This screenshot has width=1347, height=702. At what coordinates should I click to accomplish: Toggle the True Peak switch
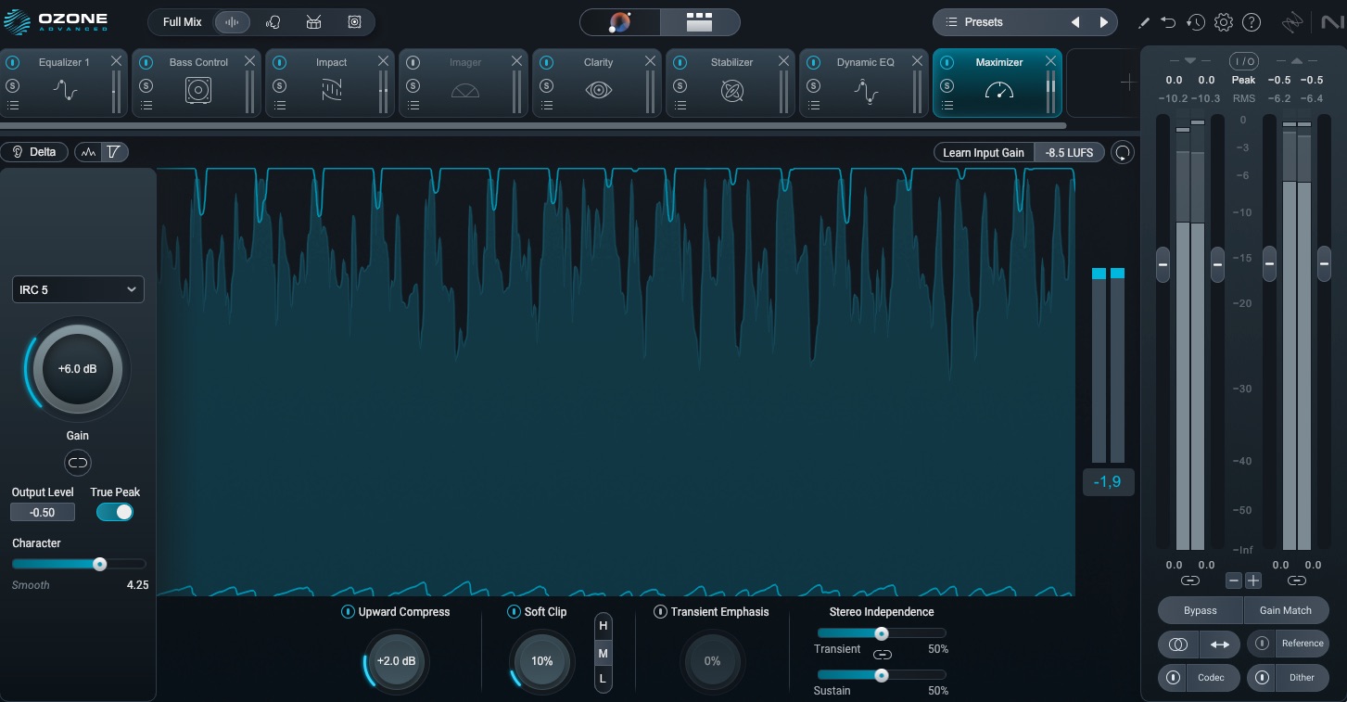point(115,512)
